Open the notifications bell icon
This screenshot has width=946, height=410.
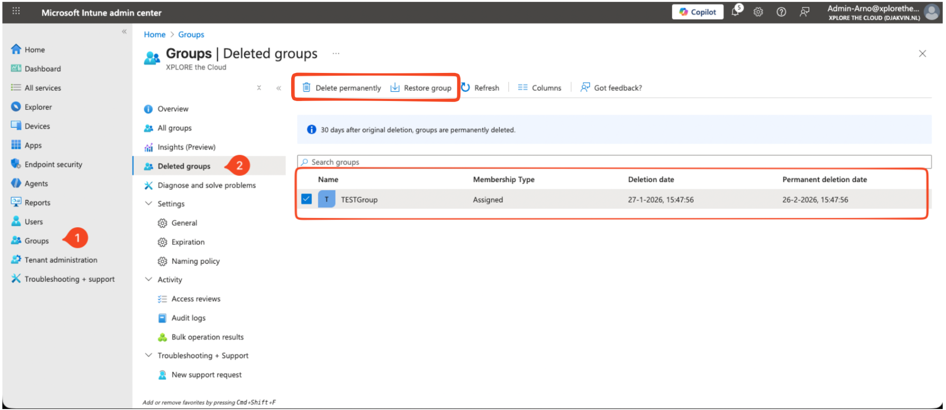(x=736, y=12)
